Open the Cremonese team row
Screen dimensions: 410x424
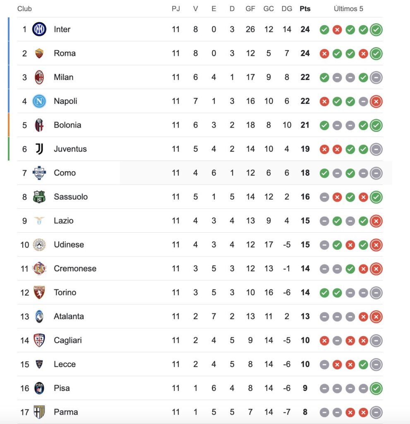coord(75,269)
